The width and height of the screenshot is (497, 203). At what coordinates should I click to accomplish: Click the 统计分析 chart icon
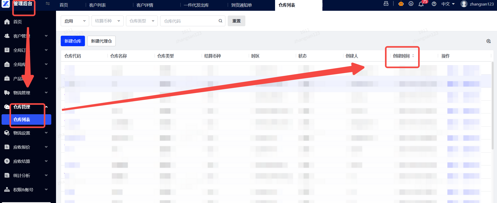click(x=7, y=175)
